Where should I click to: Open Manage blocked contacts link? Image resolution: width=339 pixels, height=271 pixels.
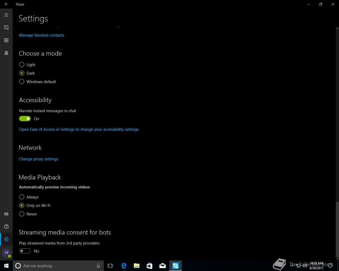[42, 35]
